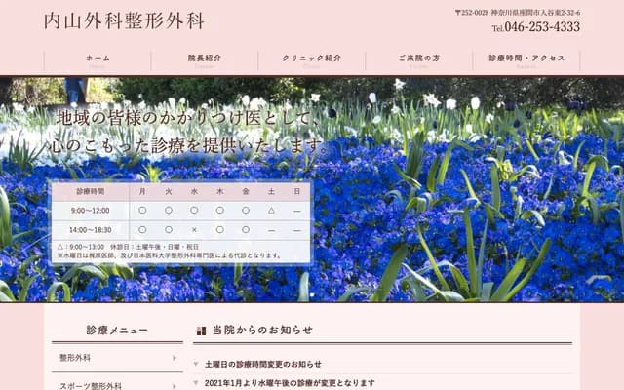The width and height of the screenshot is (624, 390).
Task: Open the ホーム navigation item
Action: pos(97,60)
